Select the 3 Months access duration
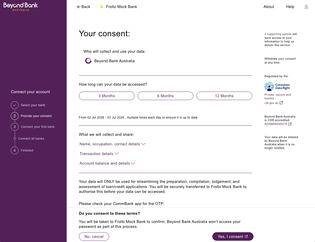Screen dimensions: 315x242 pyautogui.click(x=107, y=96)
